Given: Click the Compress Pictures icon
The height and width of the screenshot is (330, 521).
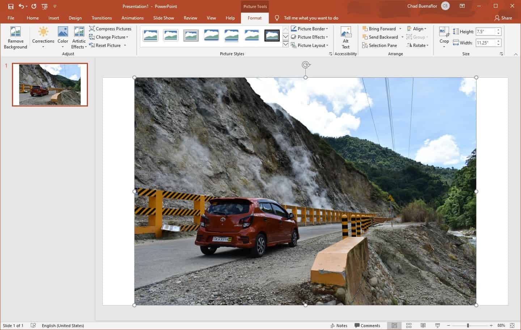Looking at the screenshot, I should (x=92, y=29).
